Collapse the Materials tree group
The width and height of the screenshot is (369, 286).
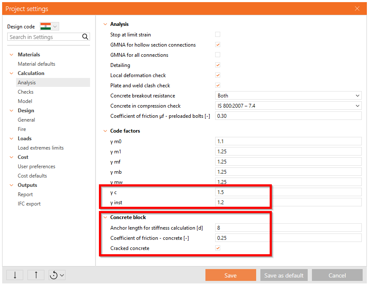coord(11,55)
